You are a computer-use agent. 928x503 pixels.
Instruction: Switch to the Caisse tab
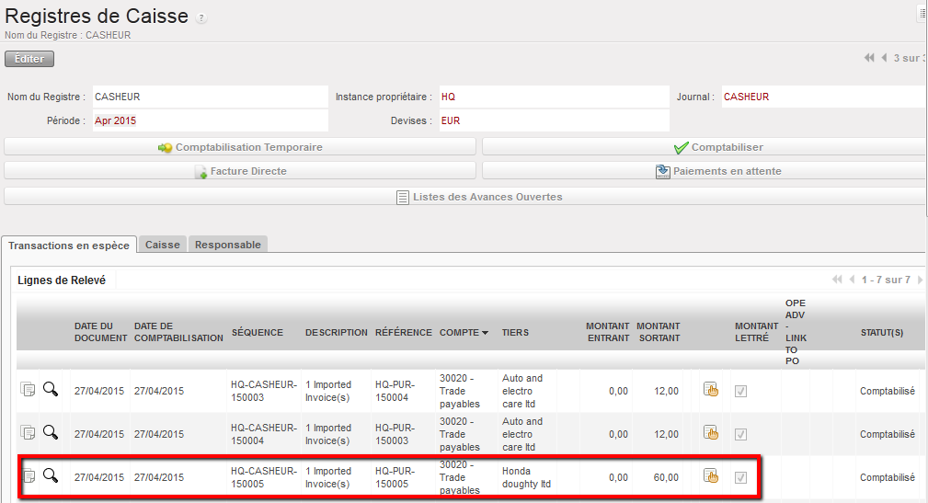[x=162, y=245]
